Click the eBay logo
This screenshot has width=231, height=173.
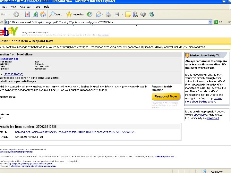coord(9,31)
